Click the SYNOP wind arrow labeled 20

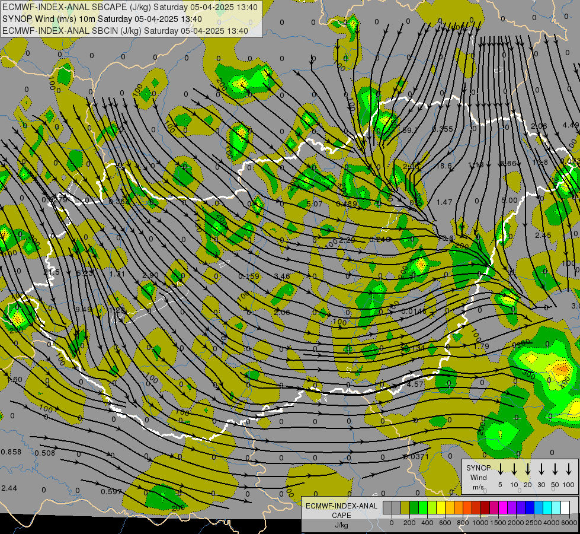click(x=527, y=469)
